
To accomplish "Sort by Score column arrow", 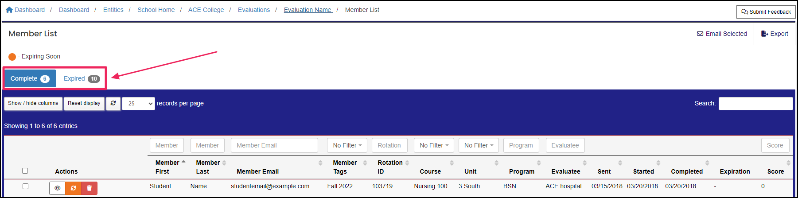I will point(788,163).
